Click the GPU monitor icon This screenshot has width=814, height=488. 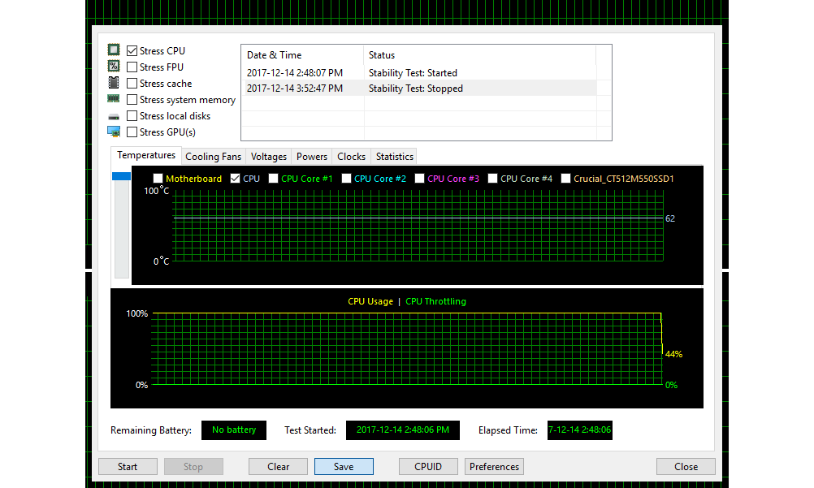tap(114, 132)
